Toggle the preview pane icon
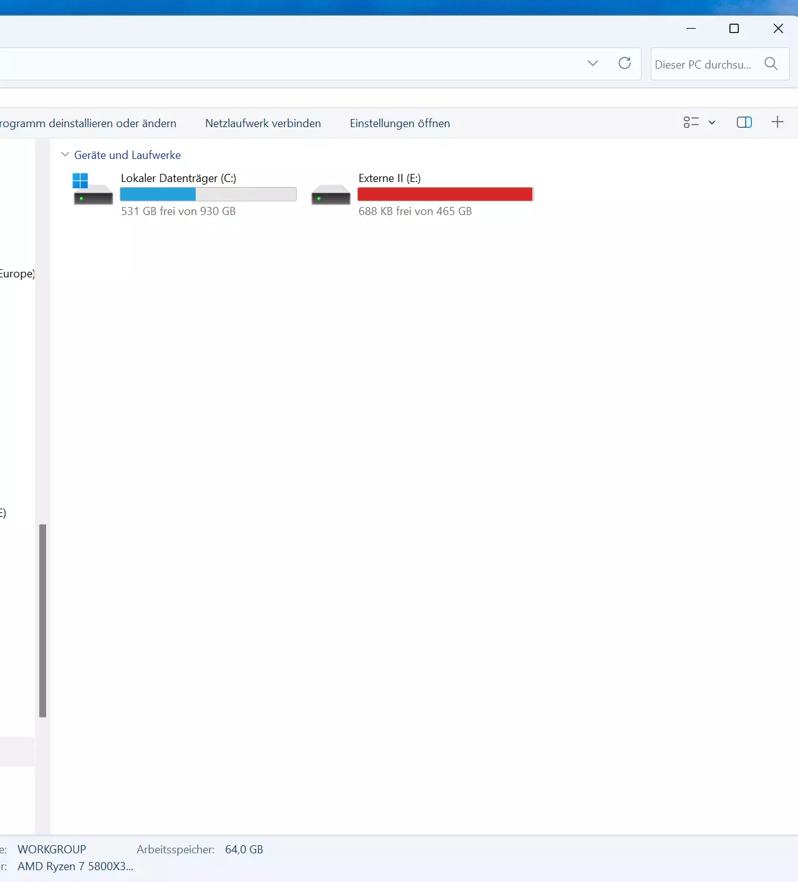 [x=744, y=122]
